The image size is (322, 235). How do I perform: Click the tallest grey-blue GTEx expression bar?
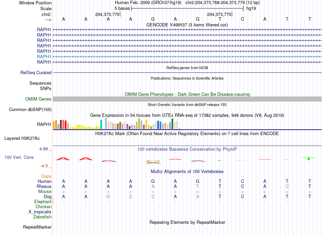[106, 123]
